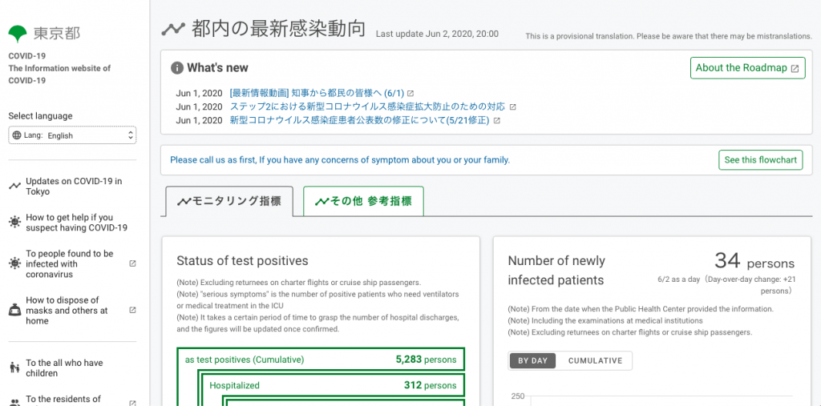Image resolution: width=821 pixels, height=406 pixels.
Task: Open the 最新情報動画 governor message link
Action: point(317,93)
